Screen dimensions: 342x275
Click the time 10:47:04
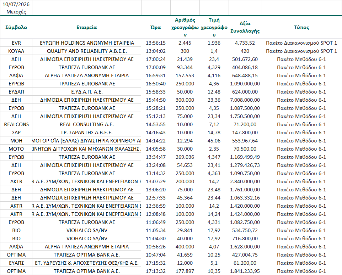[156, 255]
